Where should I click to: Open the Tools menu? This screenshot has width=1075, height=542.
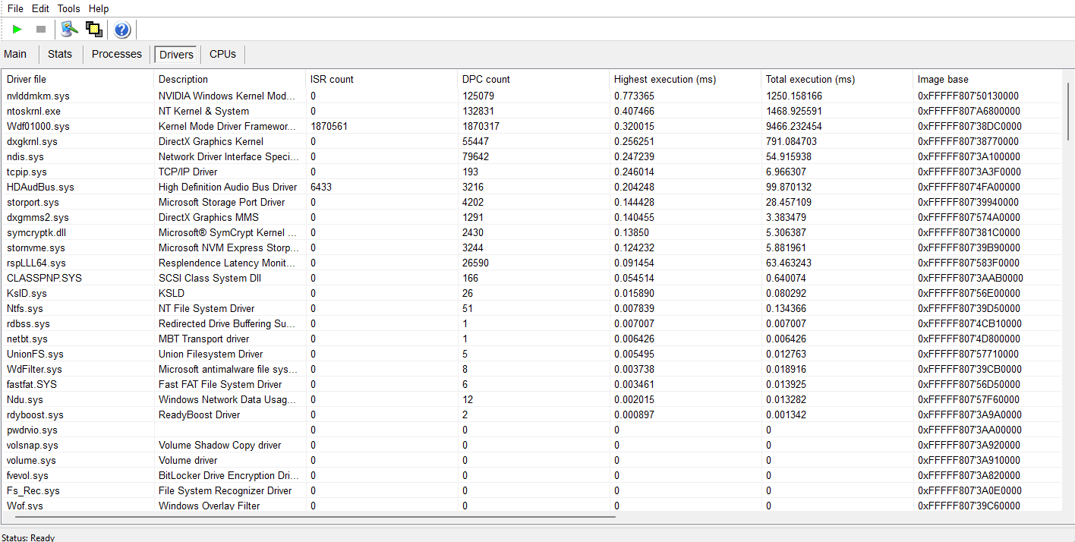click(x=68, y=8)
